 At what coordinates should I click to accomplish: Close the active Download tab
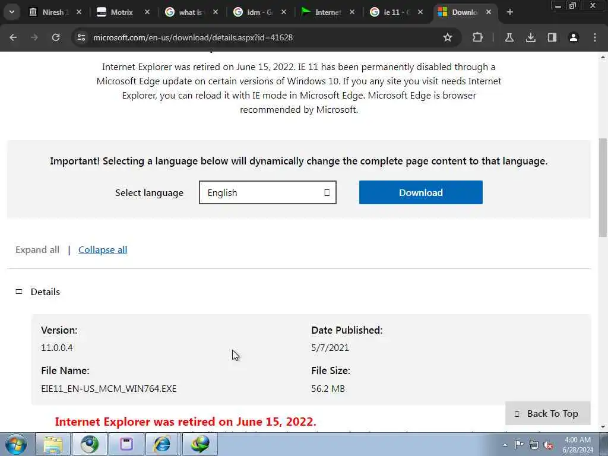489,12
